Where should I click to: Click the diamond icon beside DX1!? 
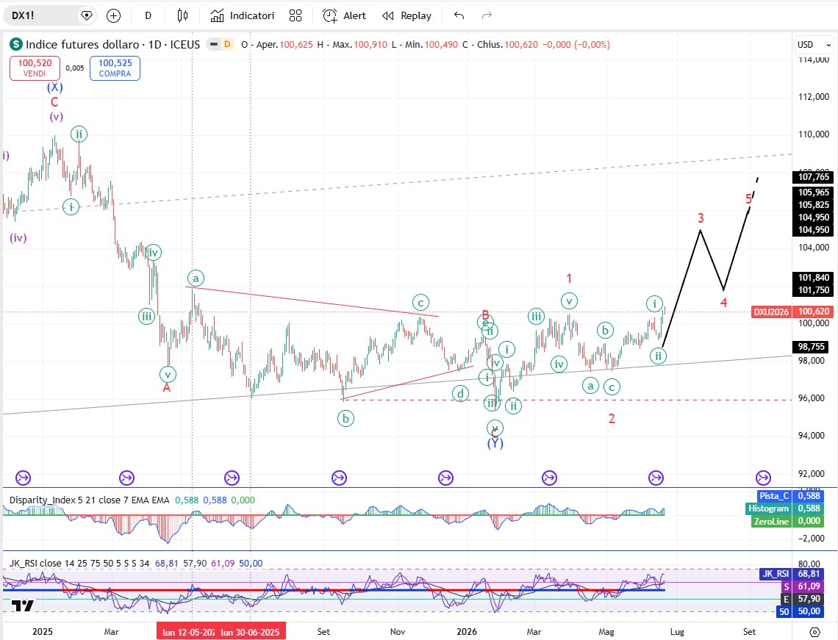click(x=87, y=15)
